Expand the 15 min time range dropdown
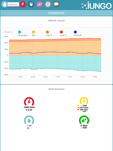The image size is (113, 151). point(8,32)
